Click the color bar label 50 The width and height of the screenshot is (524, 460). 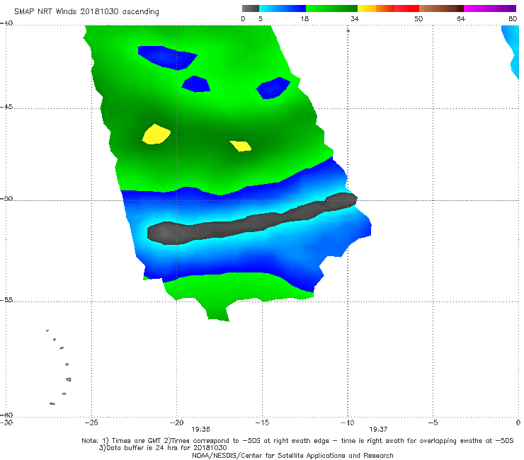tap(418, 18)
